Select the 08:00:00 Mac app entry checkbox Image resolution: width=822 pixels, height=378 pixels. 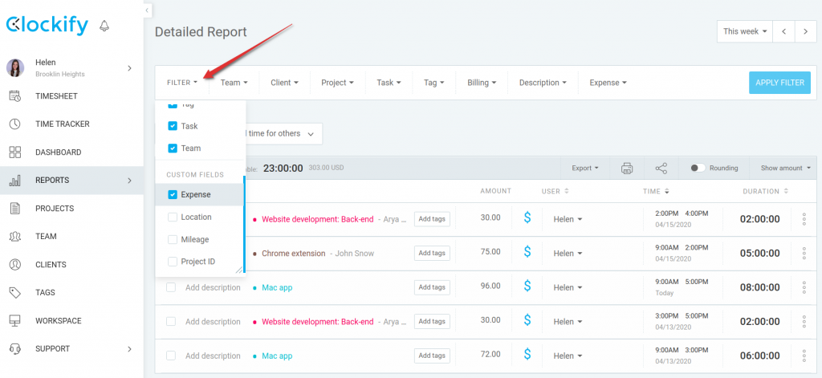tap(171, 287)
